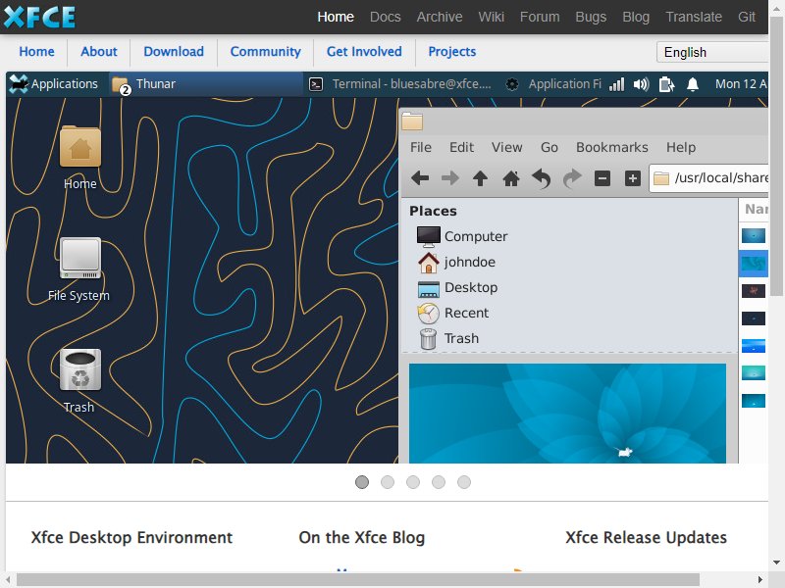Image resolution: width=785 pixels, height=588 pixels.
Task: Select the highlighted wallpaper thumbnail in Thunar's list
Action: point(754,263)
